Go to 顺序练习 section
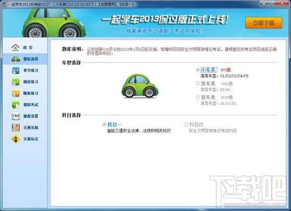 pyautogui.click(x=25, y=82)
